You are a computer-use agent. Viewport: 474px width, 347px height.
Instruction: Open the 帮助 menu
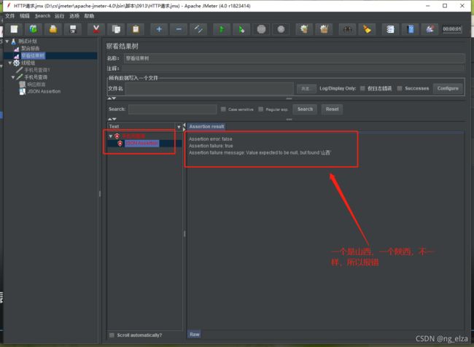(x=89, y=16)
